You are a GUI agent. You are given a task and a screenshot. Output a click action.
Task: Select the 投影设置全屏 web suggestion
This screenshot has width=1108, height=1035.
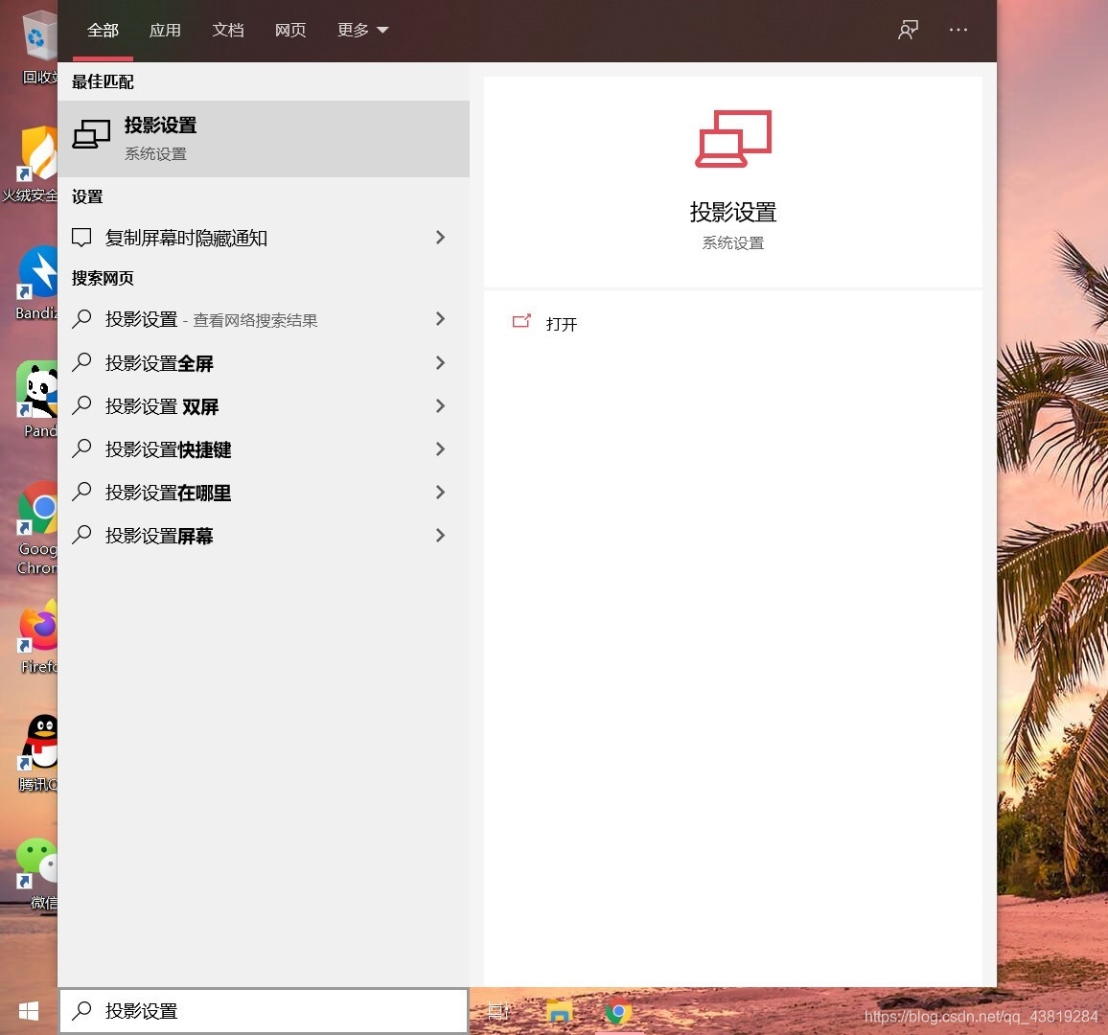point(264,363)
